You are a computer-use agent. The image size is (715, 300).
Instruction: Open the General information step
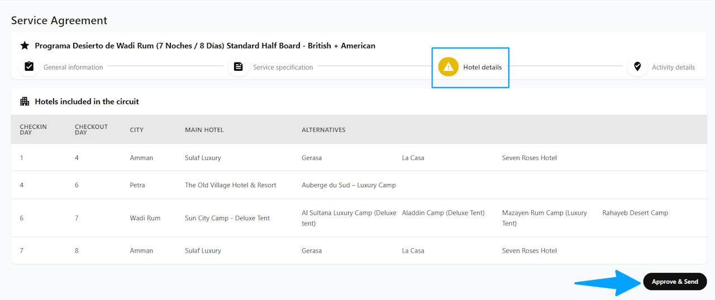[73, 67]
